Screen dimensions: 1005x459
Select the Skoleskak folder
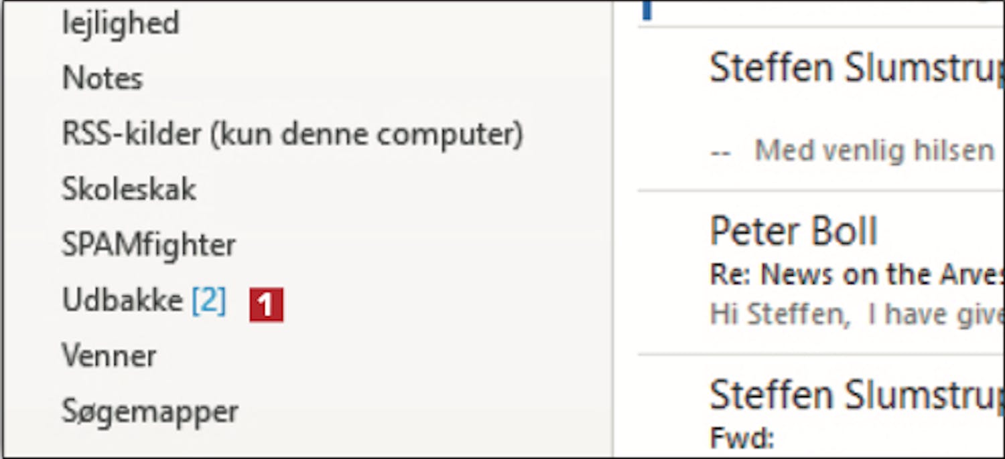129,189
